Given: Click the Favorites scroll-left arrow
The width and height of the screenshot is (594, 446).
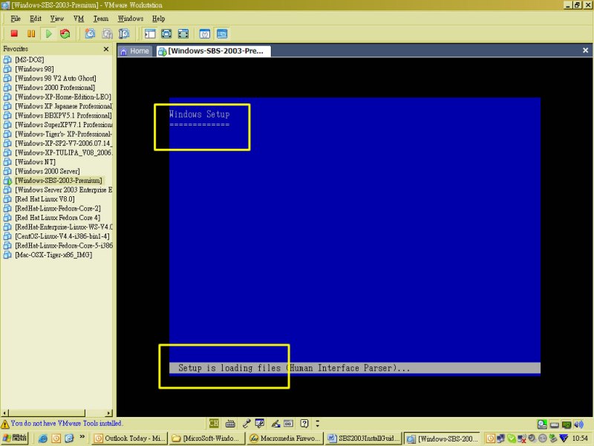Looking at the screenshot, I should click(4, 413).
